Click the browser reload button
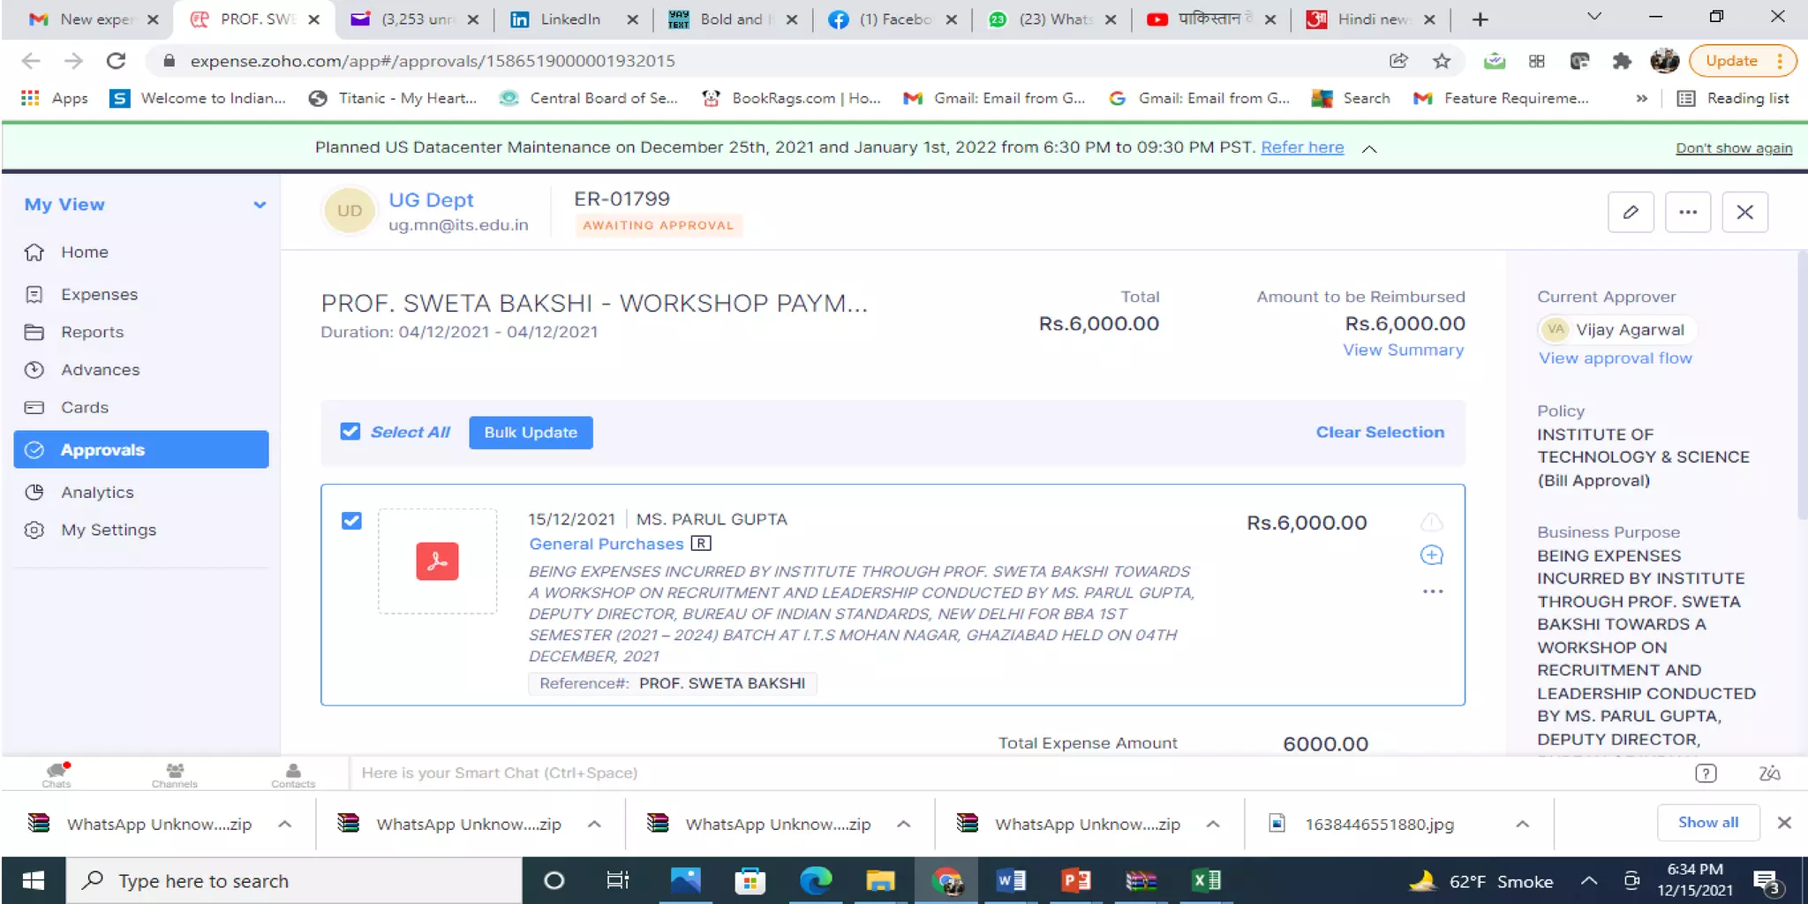 (116, 61)
